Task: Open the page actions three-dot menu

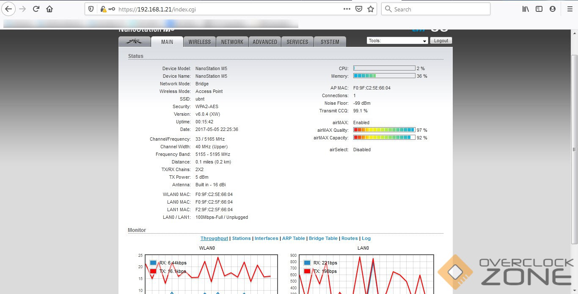Action: tap(347, 9)
